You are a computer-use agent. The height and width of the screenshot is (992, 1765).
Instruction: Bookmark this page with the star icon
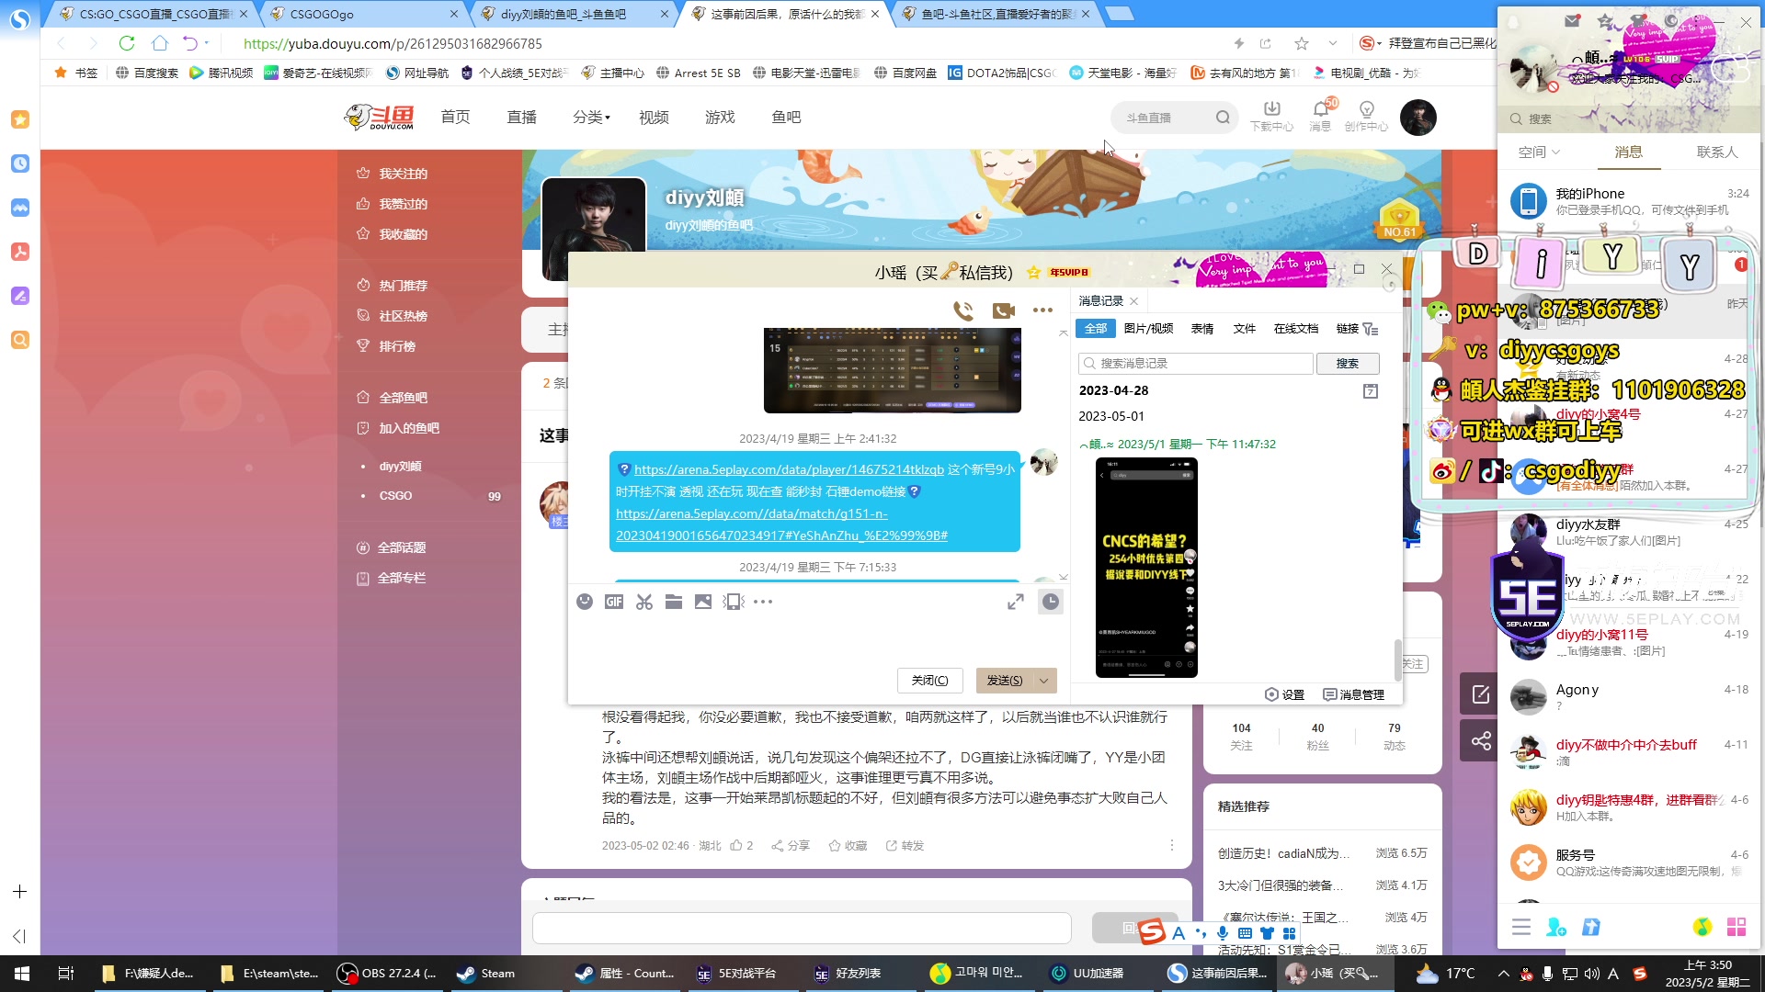pos(1301,43)
